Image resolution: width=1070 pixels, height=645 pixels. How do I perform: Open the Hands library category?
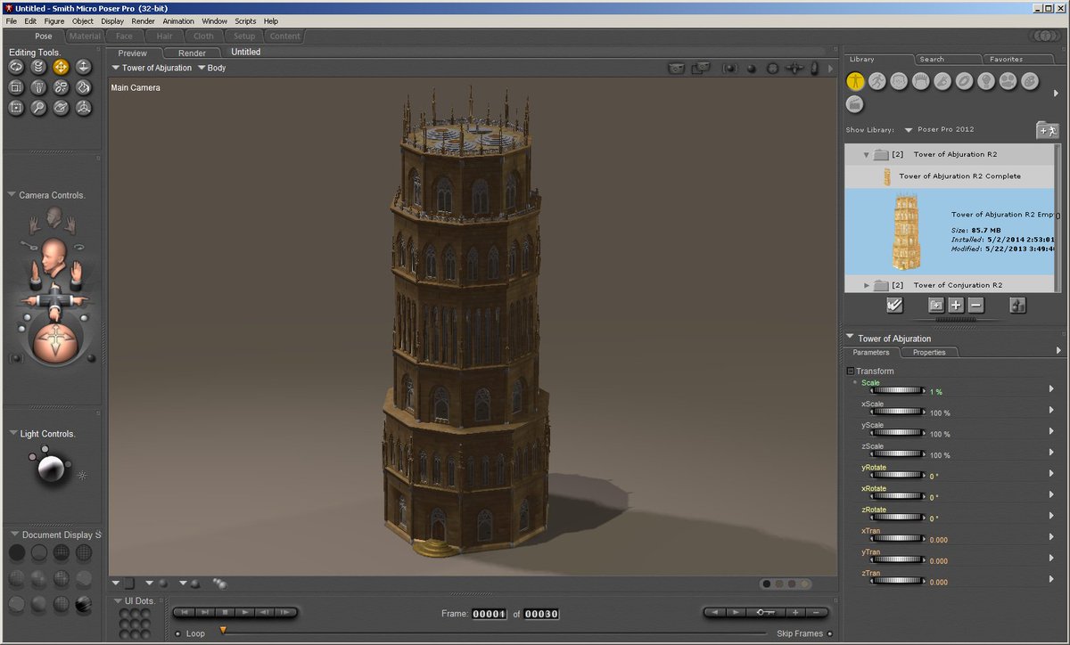tap(942, 81)
